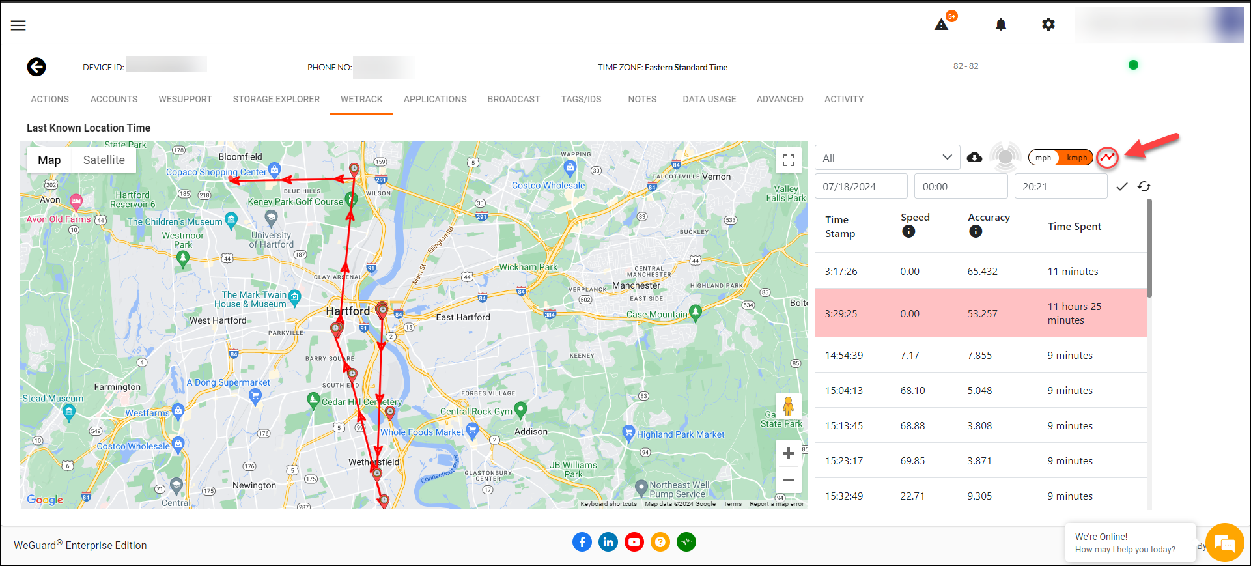Open the LinkedIn link icon
1251x566 pixels.
[x=608, y=542]
